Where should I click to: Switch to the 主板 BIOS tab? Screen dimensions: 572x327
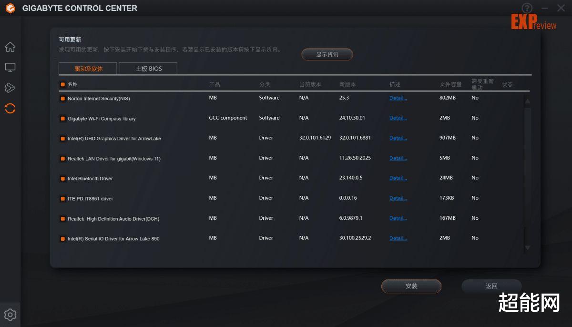tap(148, 69)
